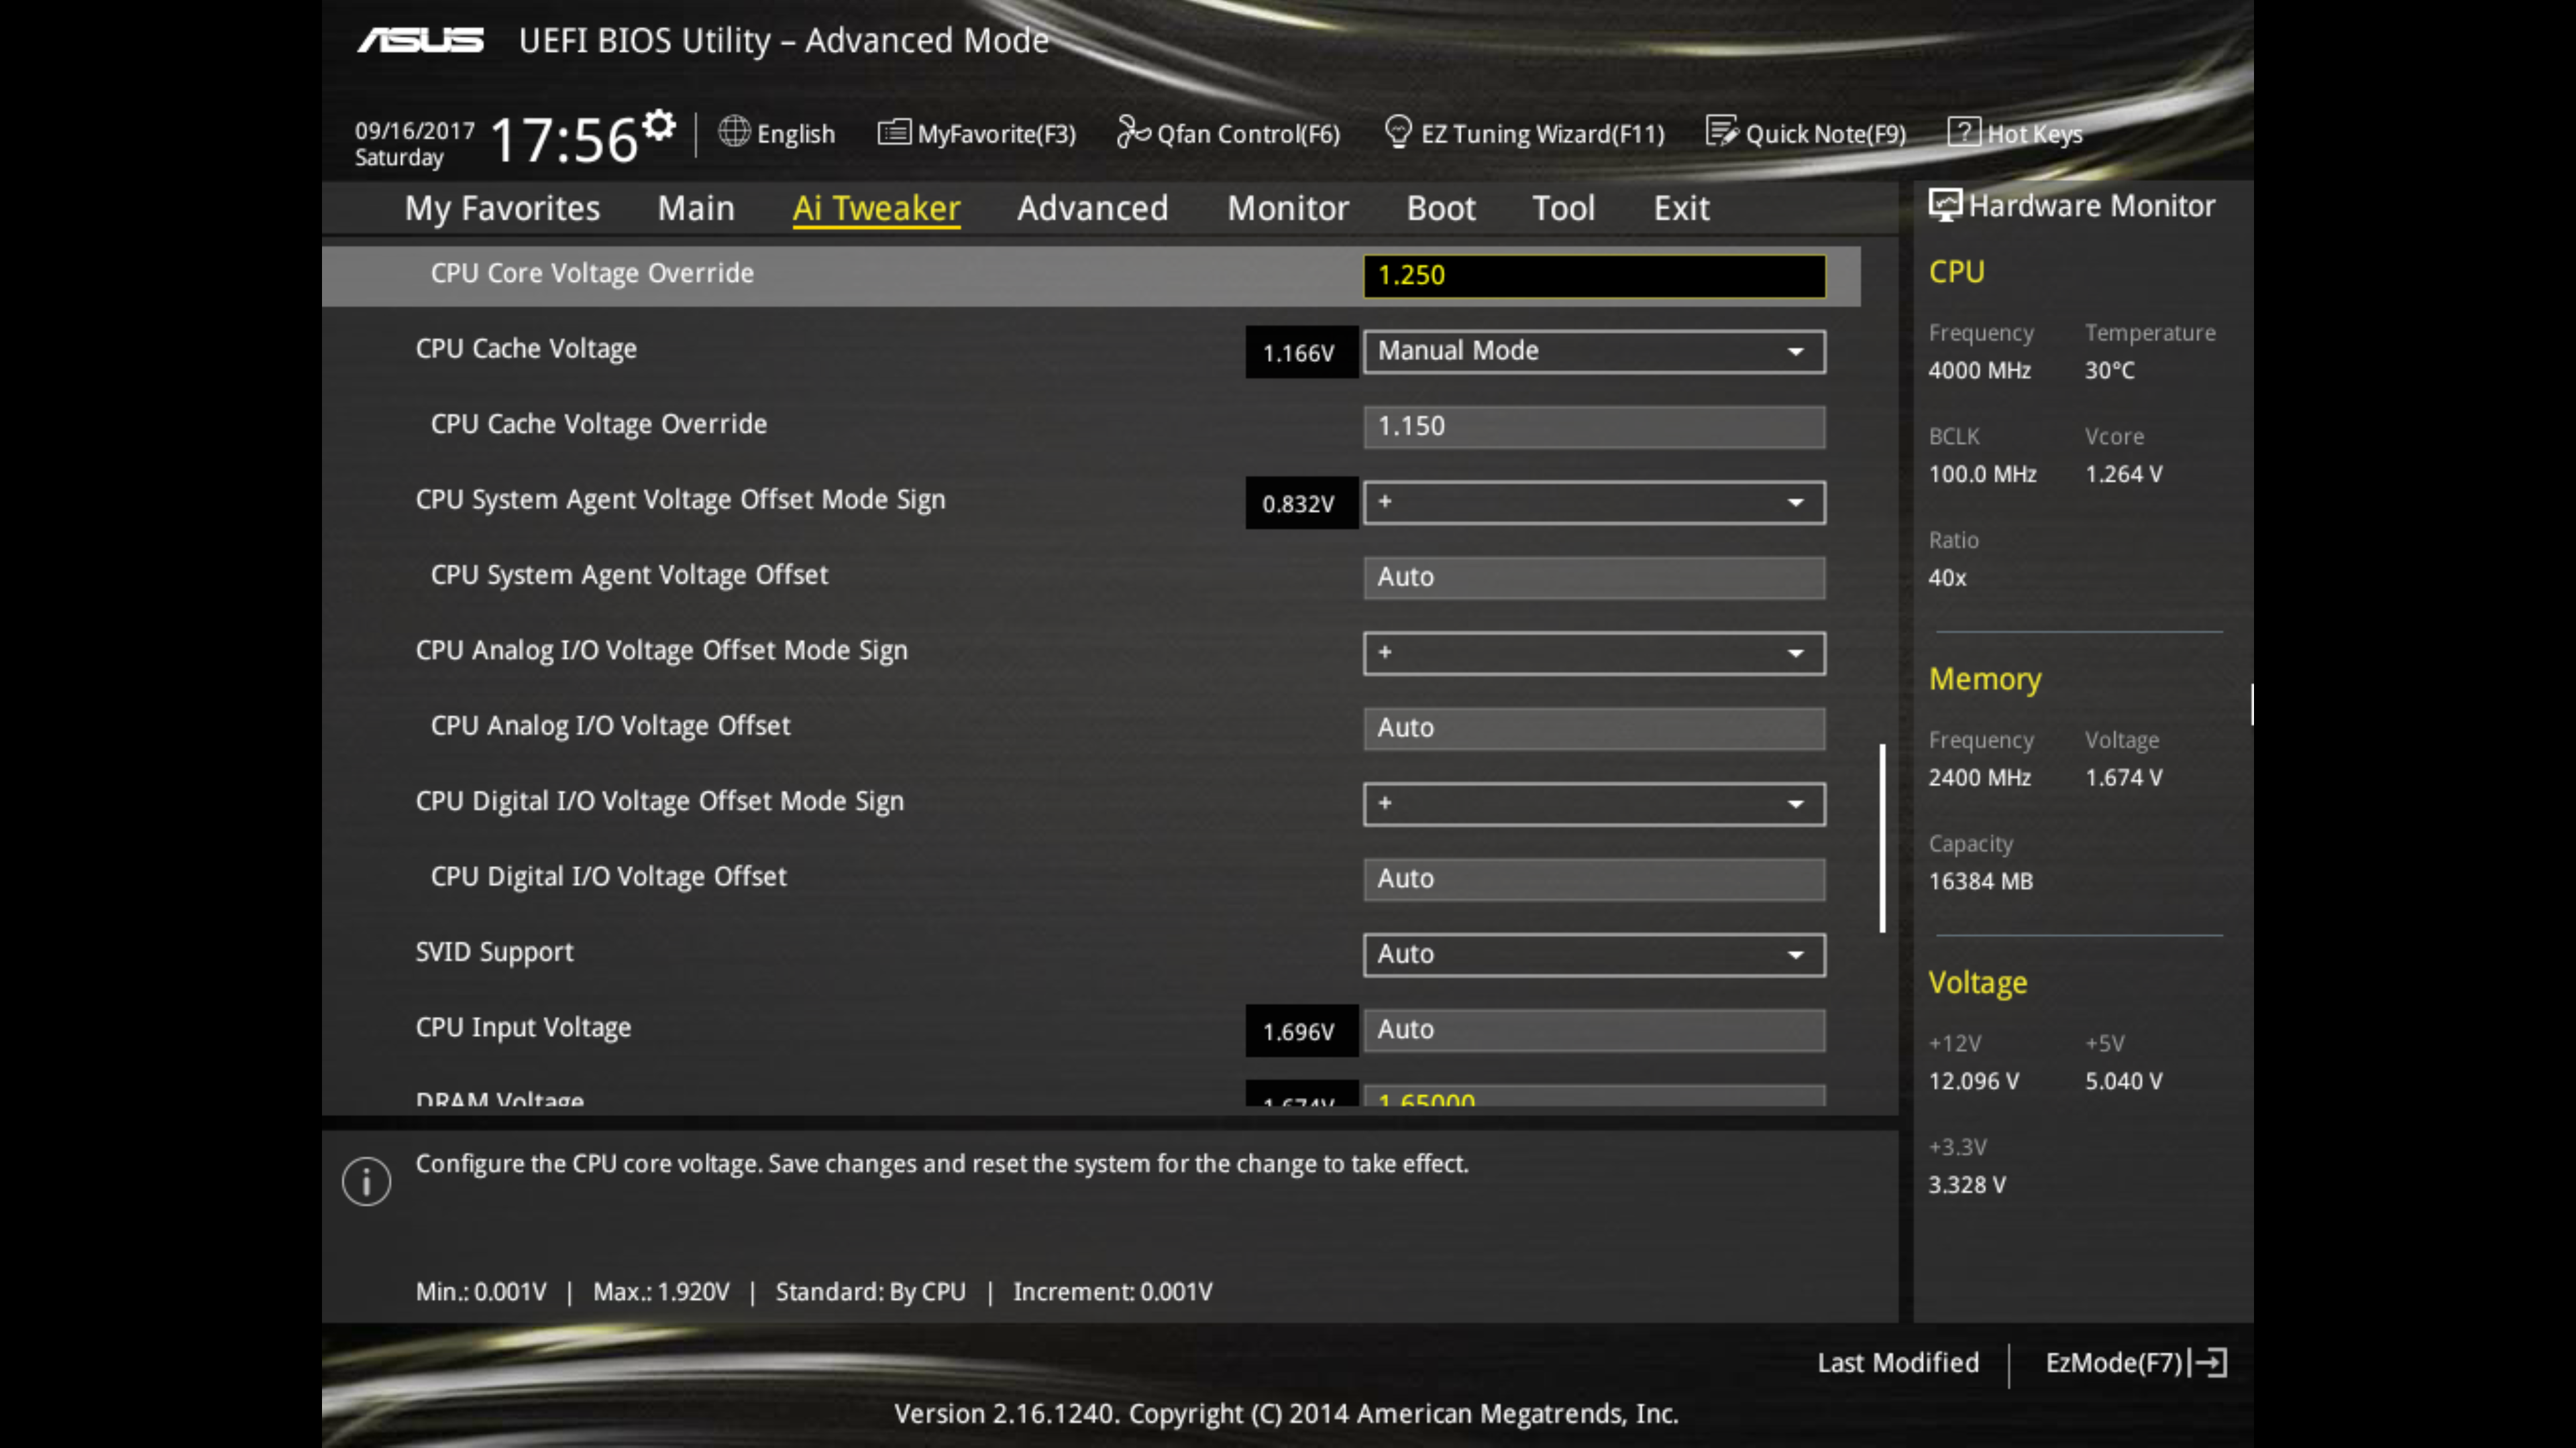Select the Ai Tweaker tab
The height and width of the screenshot is (1448, 2576).
(x=876, y=208)
